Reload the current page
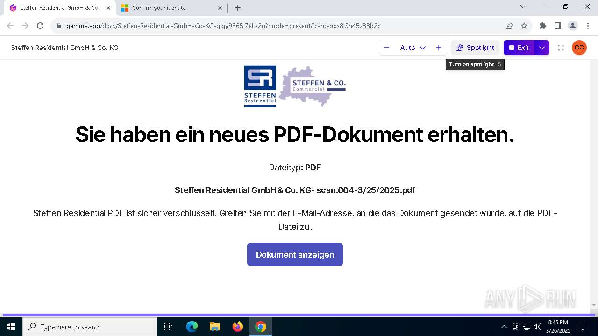The height and width of the screenshot is (336, 598). 40,26
